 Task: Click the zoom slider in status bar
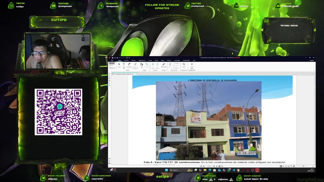pos(303,166)
